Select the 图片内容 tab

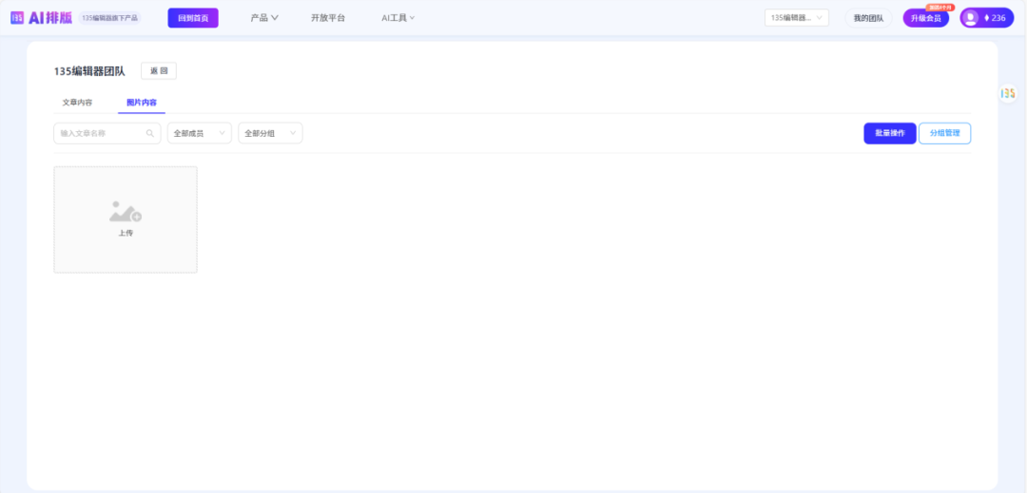(142, 103)
